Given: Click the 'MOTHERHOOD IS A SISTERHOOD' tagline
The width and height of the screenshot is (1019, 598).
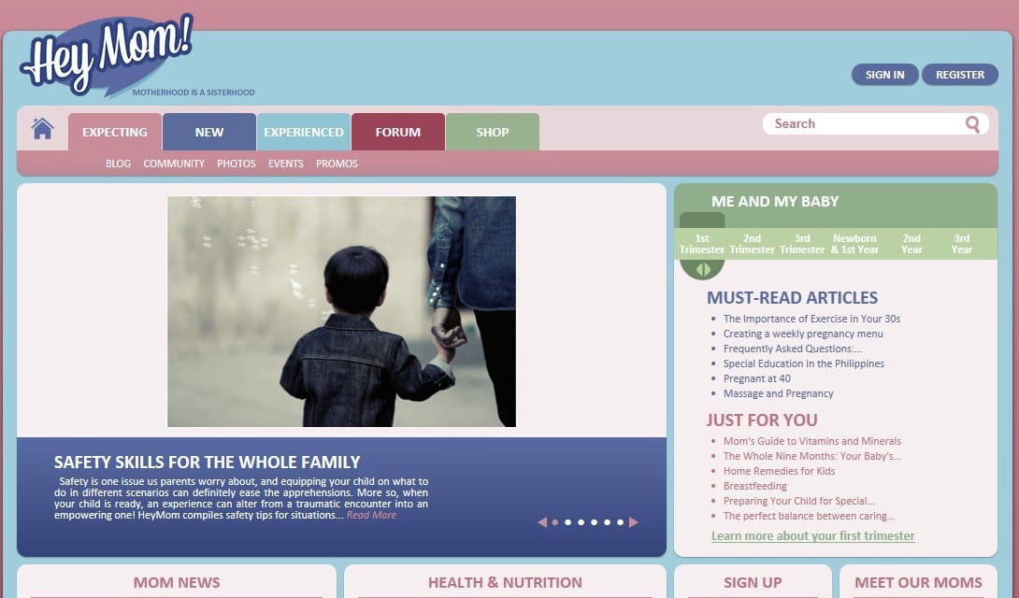Looking at the screenshot, I should tap(194, 93).
